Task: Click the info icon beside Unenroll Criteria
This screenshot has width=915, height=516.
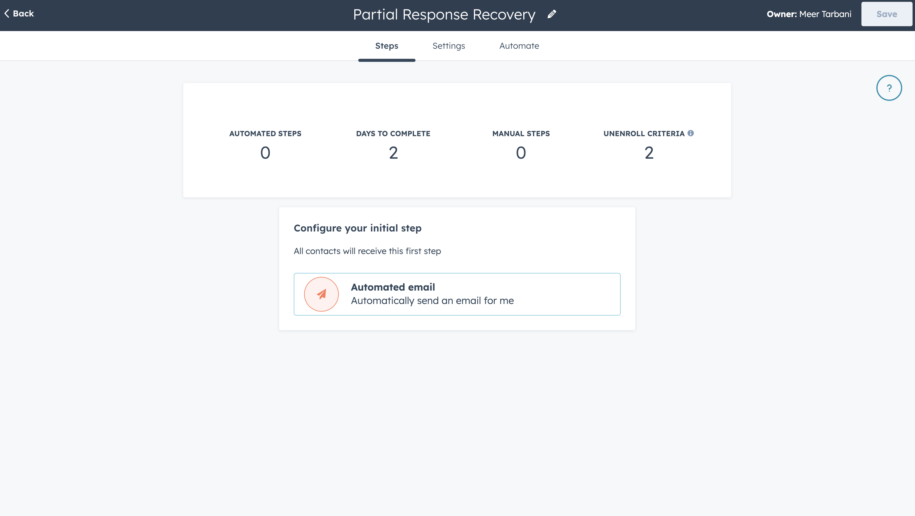Action: click(691, 133)
